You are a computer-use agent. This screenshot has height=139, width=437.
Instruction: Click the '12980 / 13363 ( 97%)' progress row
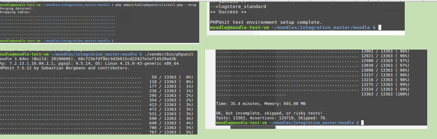pos(312,61)
